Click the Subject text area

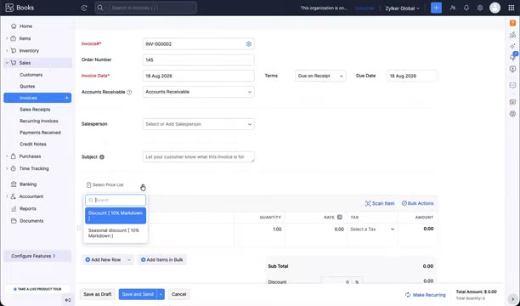coord(198,157)
